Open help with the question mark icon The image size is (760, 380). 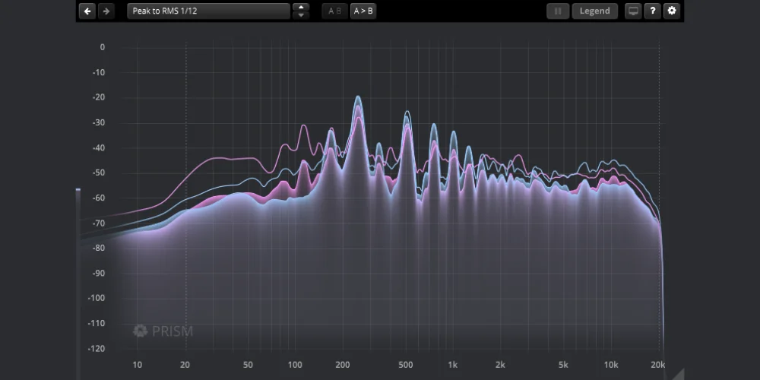pyautogui.click(x=652, y=11)
